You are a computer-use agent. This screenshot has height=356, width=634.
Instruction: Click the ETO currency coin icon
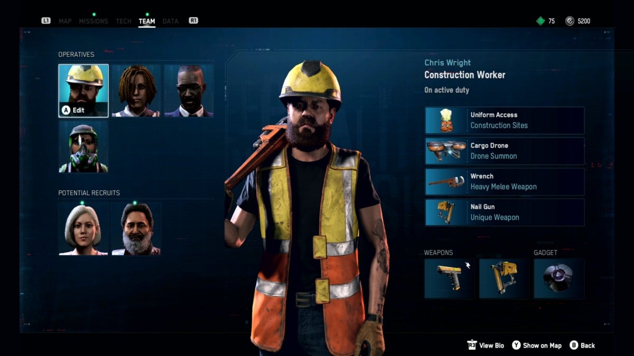(x=570, y=21)
